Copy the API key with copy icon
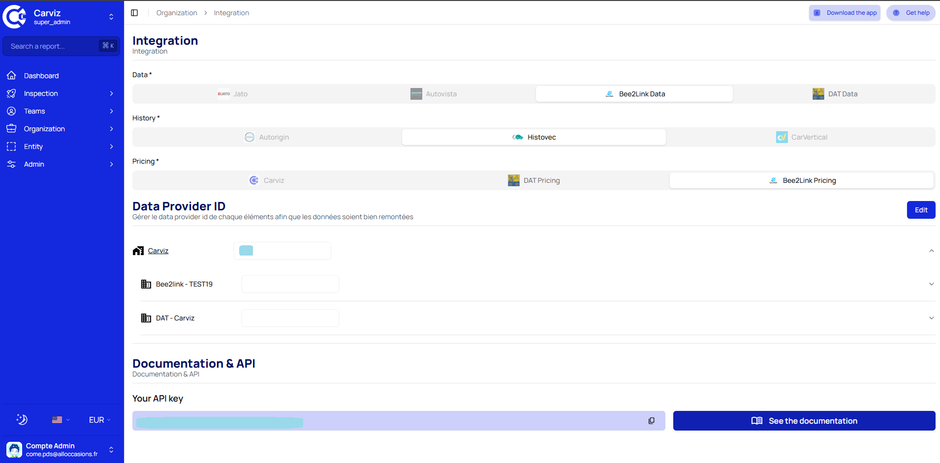 [652, 421]
